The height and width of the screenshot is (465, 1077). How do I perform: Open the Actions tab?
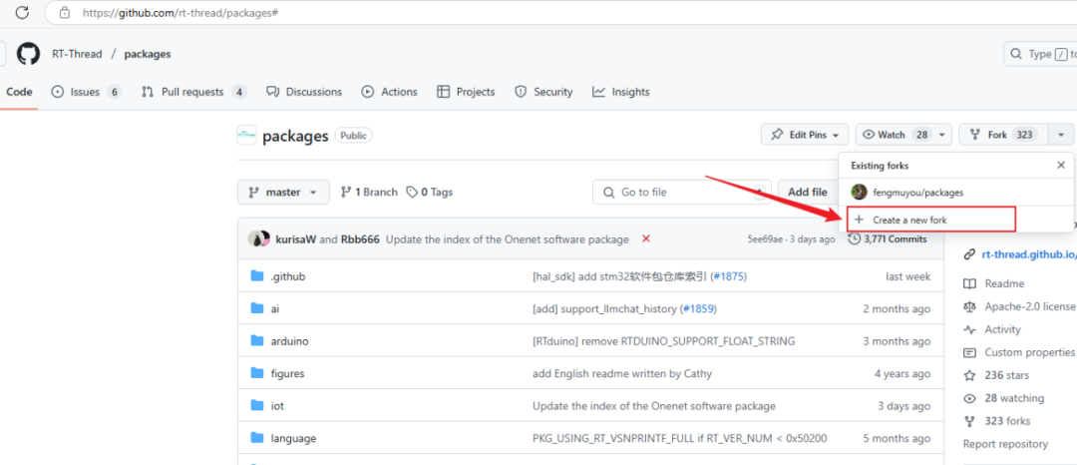pos(390,92)
